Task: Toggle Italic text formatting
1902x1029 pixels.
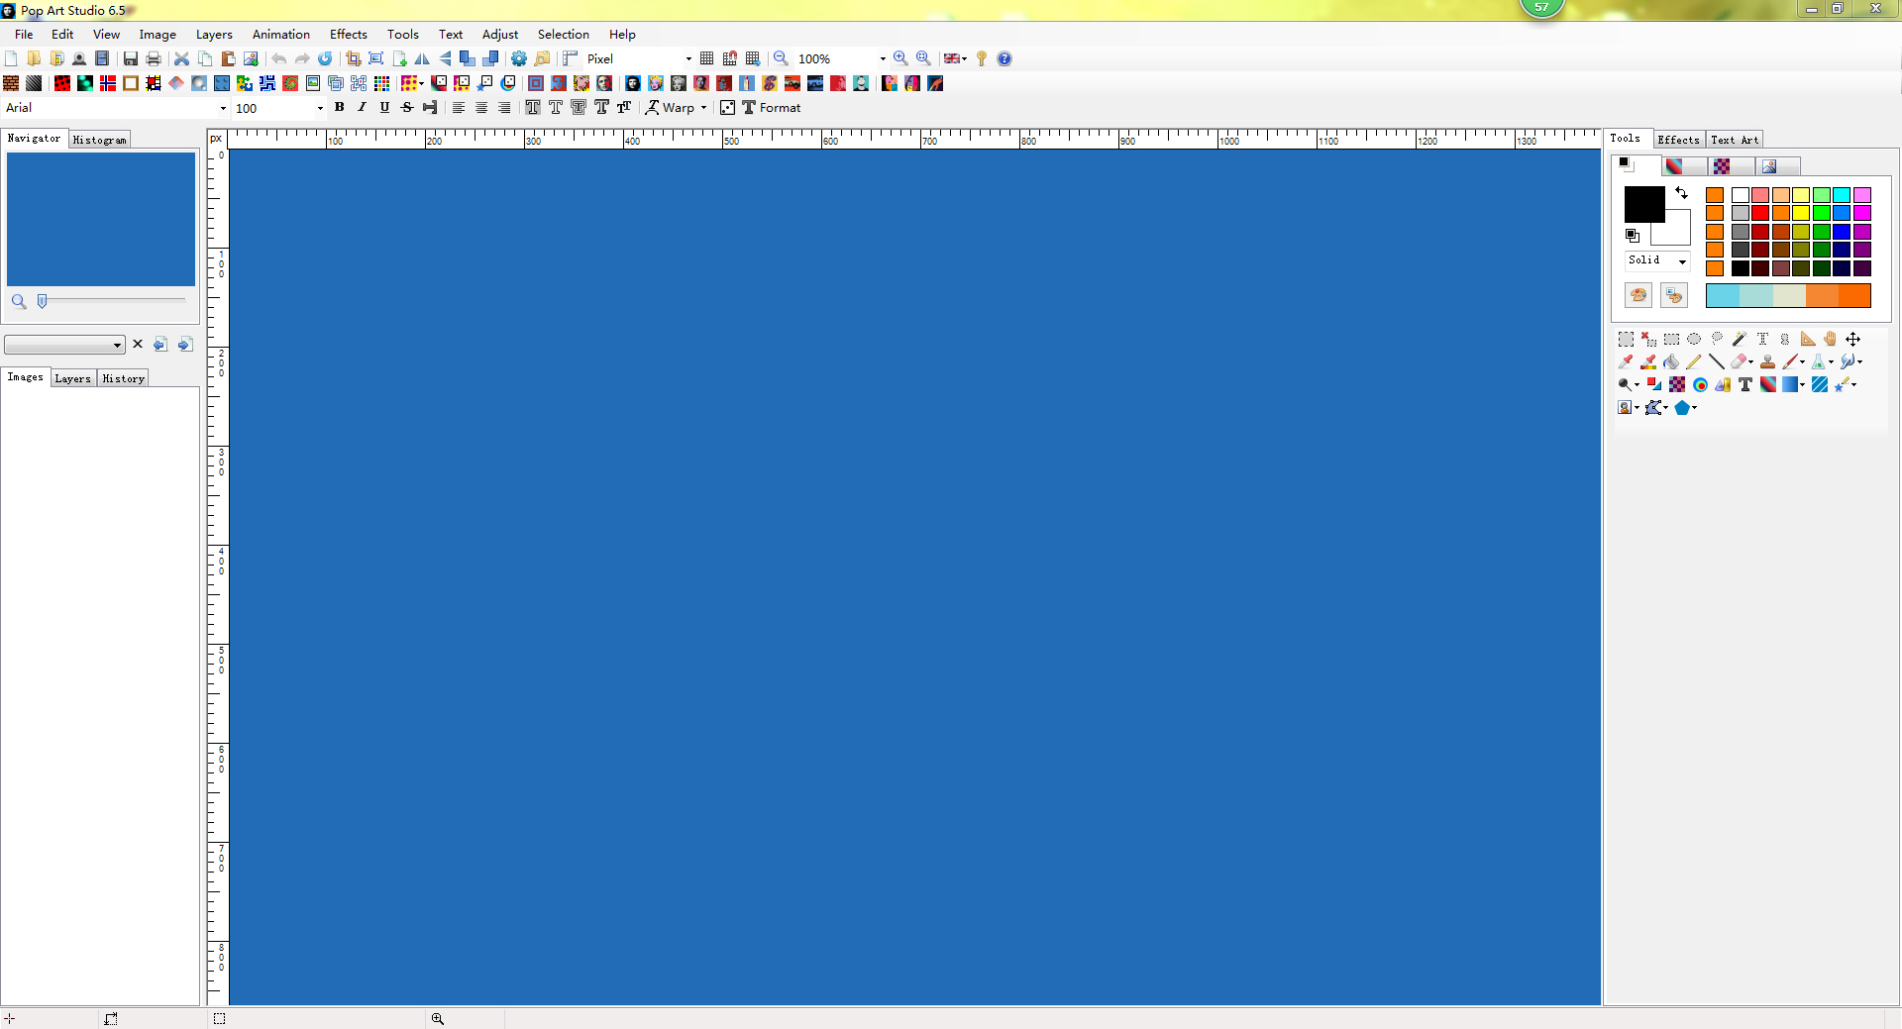Action: point(362,107)
